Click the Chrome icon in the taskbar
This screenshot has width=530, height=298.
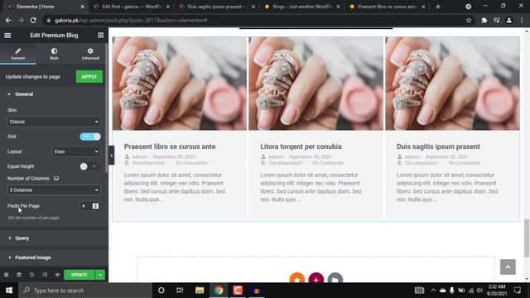pyautogui.click(x=219, y=291)
